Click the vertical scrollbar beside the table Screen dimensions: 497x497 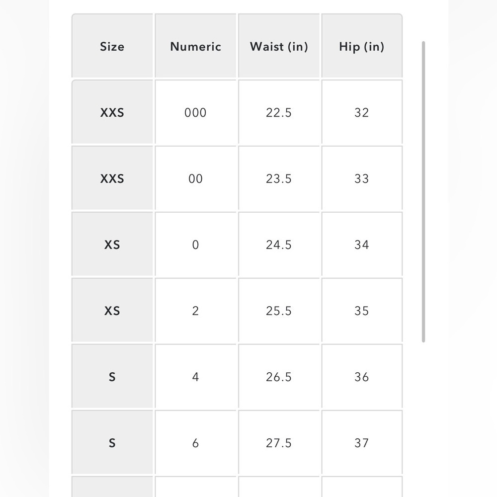(x=423, y=192)
